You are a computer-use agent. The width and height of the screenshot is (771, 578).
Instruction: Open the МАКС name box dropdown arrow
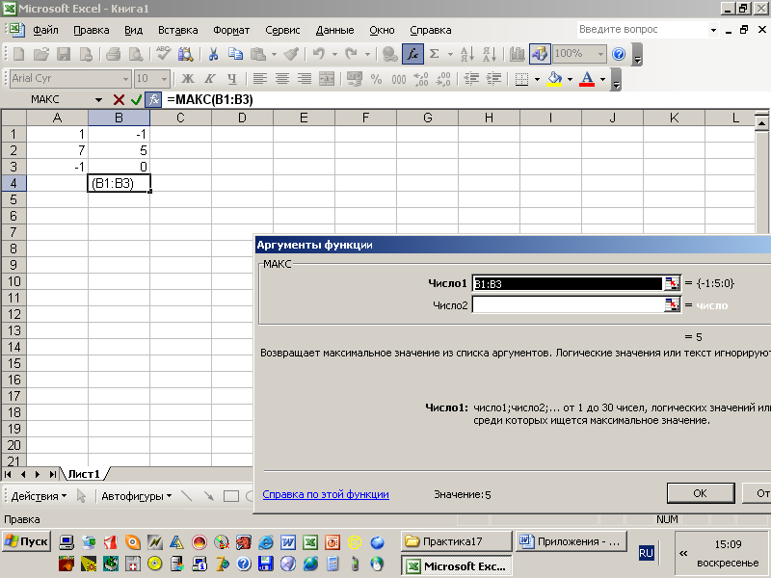[x=98, y=100]
